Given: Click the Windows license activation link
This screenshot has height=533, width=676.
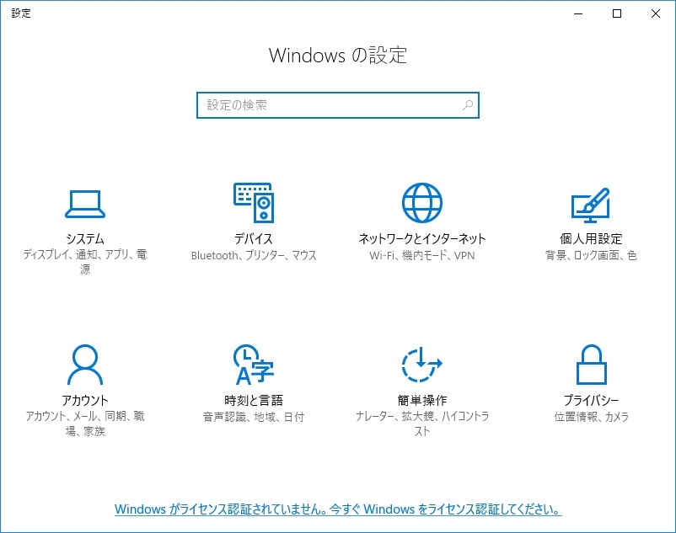Looking at the screenshot, I should coord(337,509).
